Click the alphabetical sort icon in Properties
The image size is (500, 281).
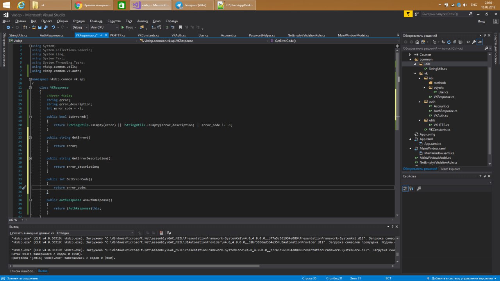click(412, 188)
